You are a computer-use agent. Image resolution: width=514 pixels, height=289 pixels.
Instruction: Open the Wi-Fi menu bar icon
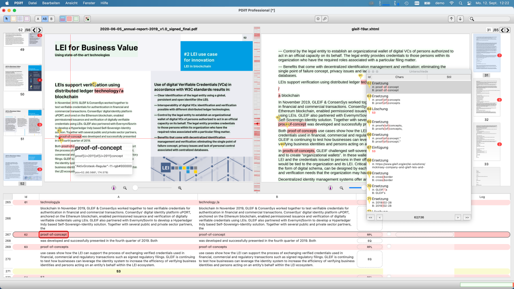(x=451, y=3)
